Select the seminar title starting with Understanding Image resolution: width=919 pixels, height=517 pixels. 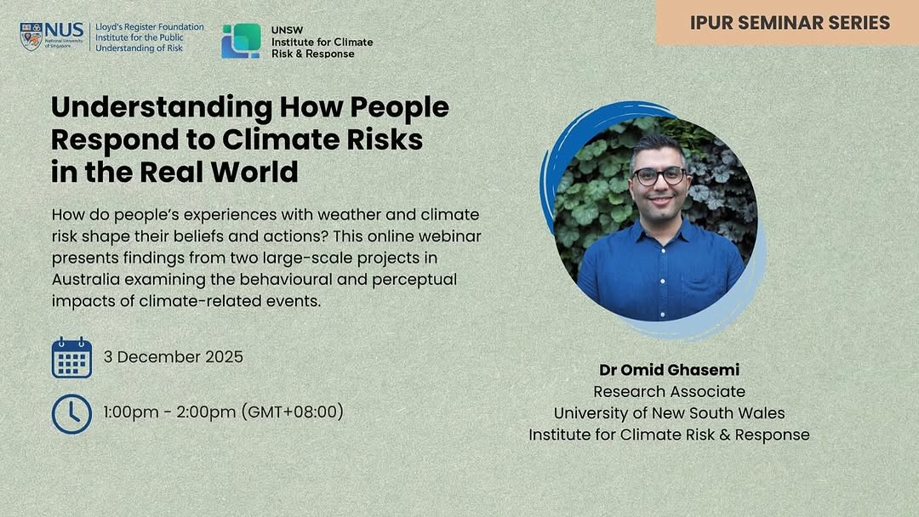249,139
